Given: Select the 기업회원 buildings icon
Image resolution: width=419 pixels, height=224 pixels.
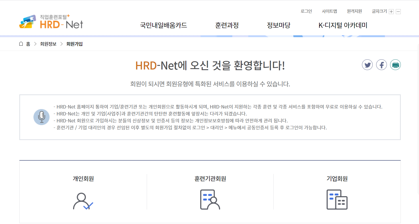Looking at the screenshot, I should [337, 199].
